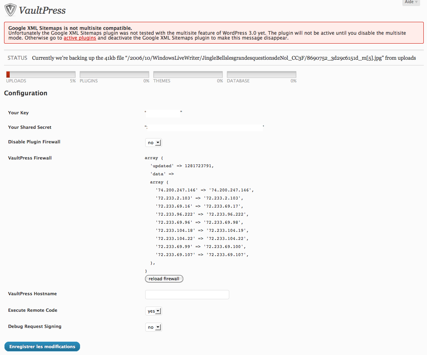Click the reload firewall button
This screenshot has height=355, width=427.
164,279
